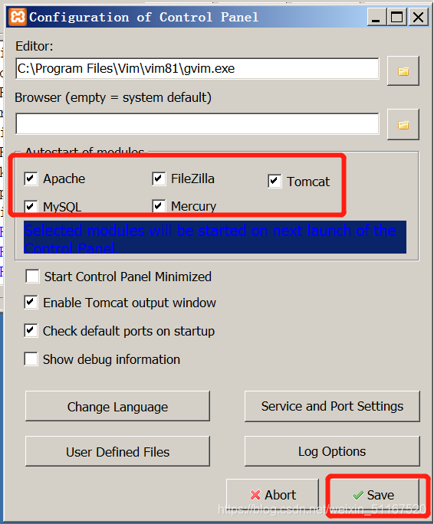
Task: Maximize the Configuration window
Action: click(397, 17)
